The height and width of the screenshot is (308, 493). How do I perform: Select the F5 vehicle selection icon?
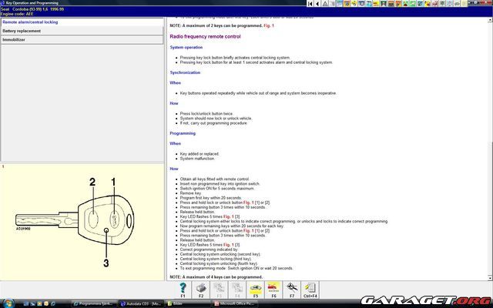coord(255,288)
